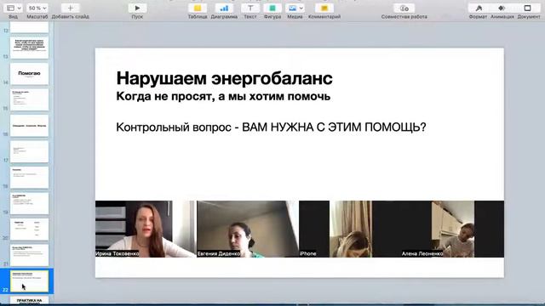This screenshot has width=545, height=306.
Task: Select slide 16 thumbnail in navigator
Action: click(29, 126)
